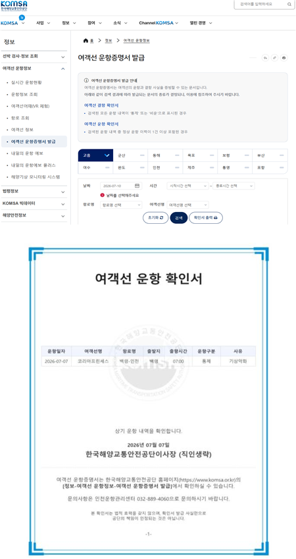Select the 군산 port tab
Viewport: 296px width, 559px height.
click(130, 155)
